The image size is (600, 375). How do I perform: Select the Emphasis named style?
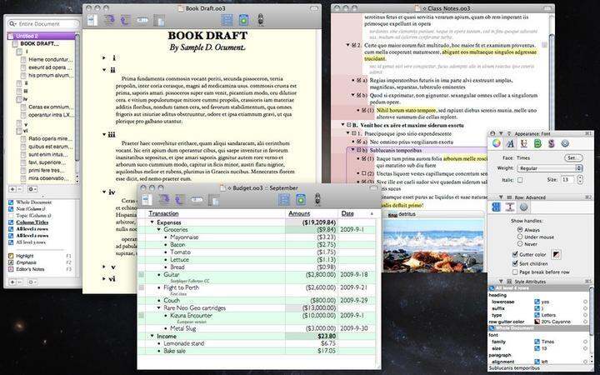click(26, 262)
